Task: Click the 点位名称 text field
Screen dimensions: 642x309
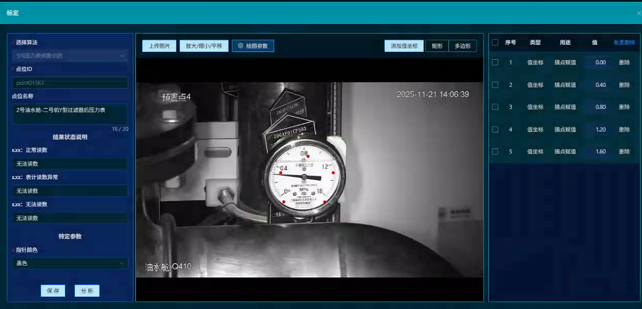Action: point(70,113)
